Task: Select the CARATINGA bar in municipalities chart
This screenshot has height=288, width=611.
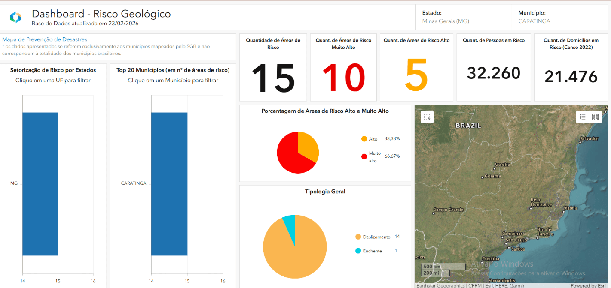Action: coord(169,184)
